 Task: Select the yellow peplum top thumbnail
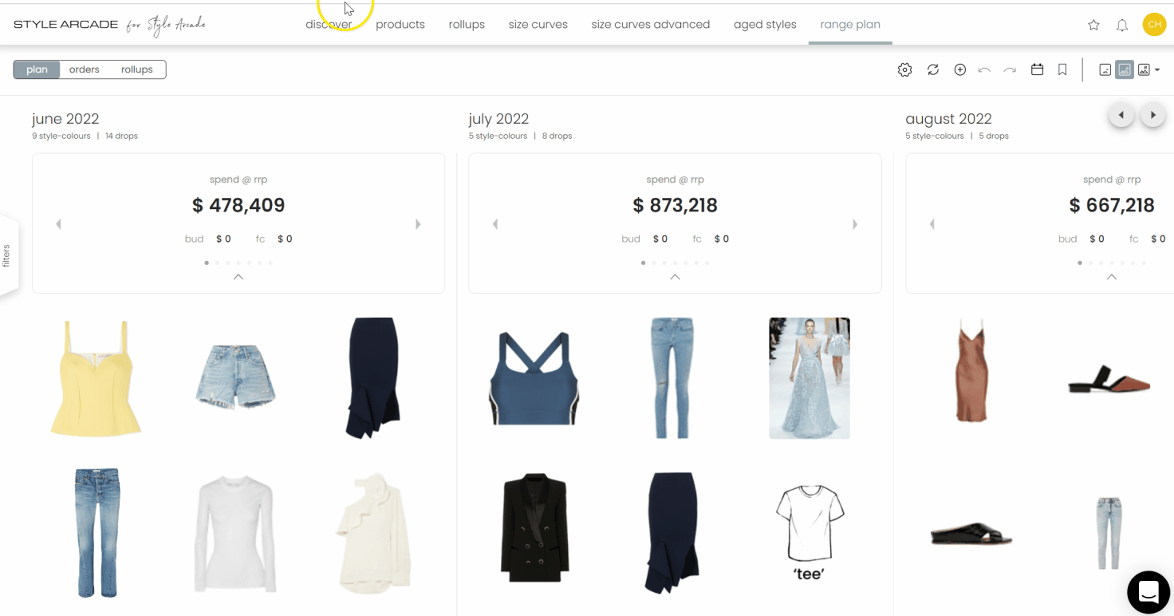[x=96, y=378]
